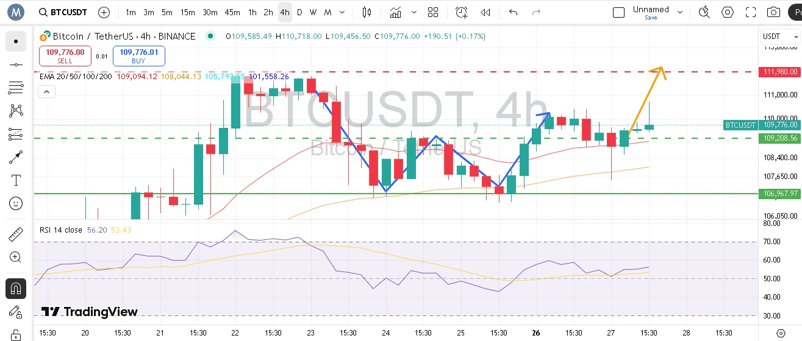This screenshot has height=341, width=802.
Task: Select the arrow annotation tool
Action: pos(16,157)
